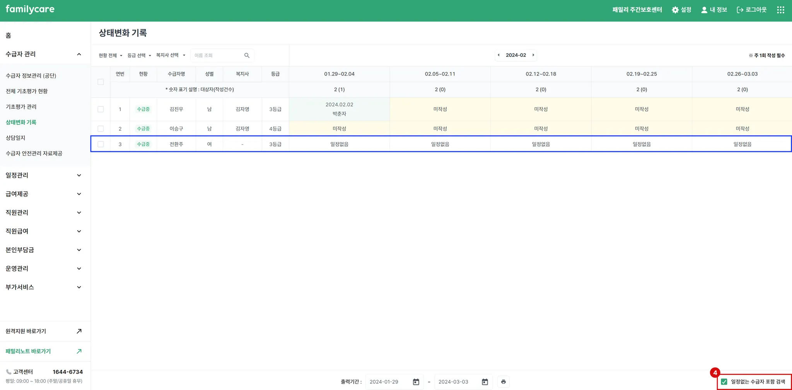Go to previous month arrow beside 2024-02
Screen dimensions: 792x390
498,55
